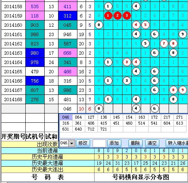The height and width of the screenshot is (183, 188).
Task: Click the 删除 button
Action: (x=136, y=143)
